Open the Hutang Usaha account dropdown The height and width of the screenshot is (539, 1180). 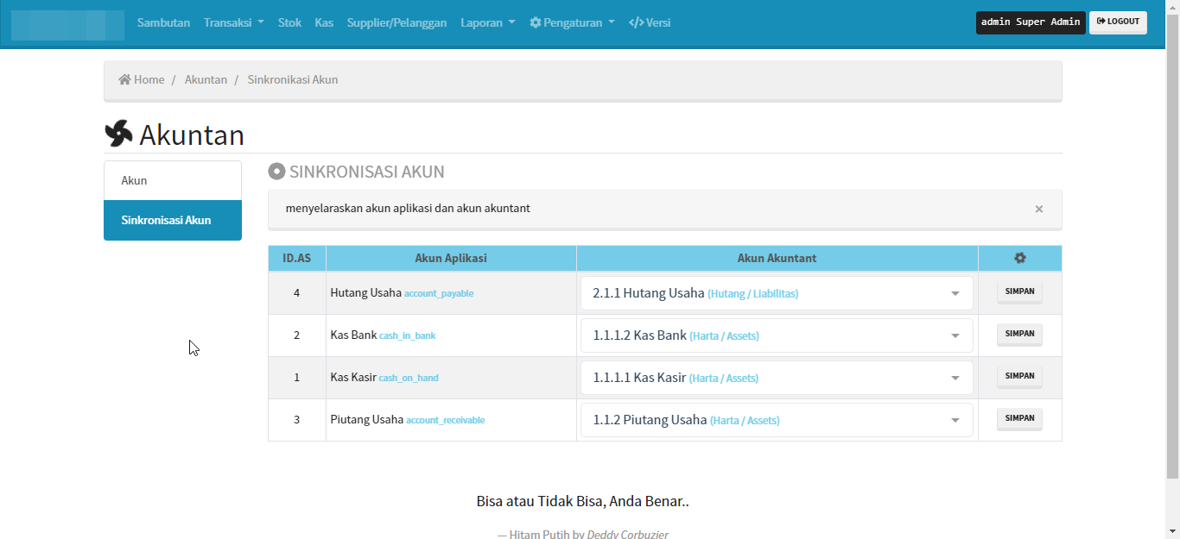776,293
